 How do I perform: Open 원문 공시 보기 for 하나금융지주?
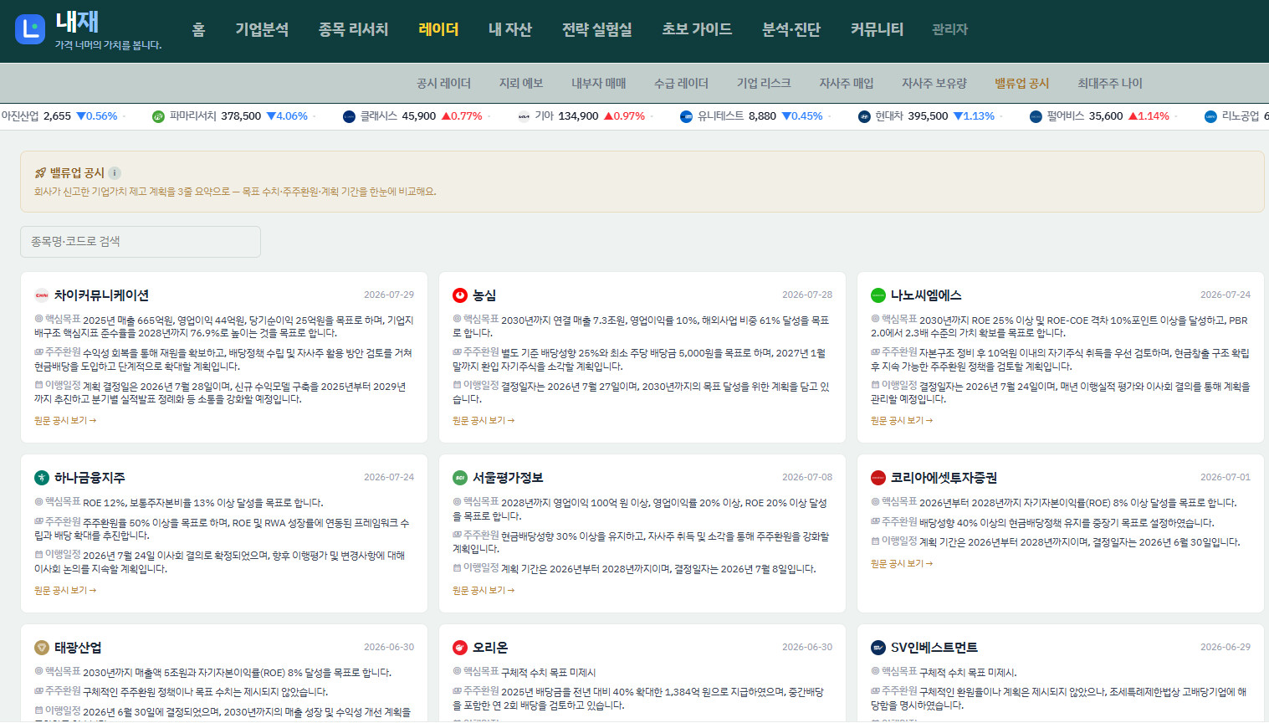[65, 591]
